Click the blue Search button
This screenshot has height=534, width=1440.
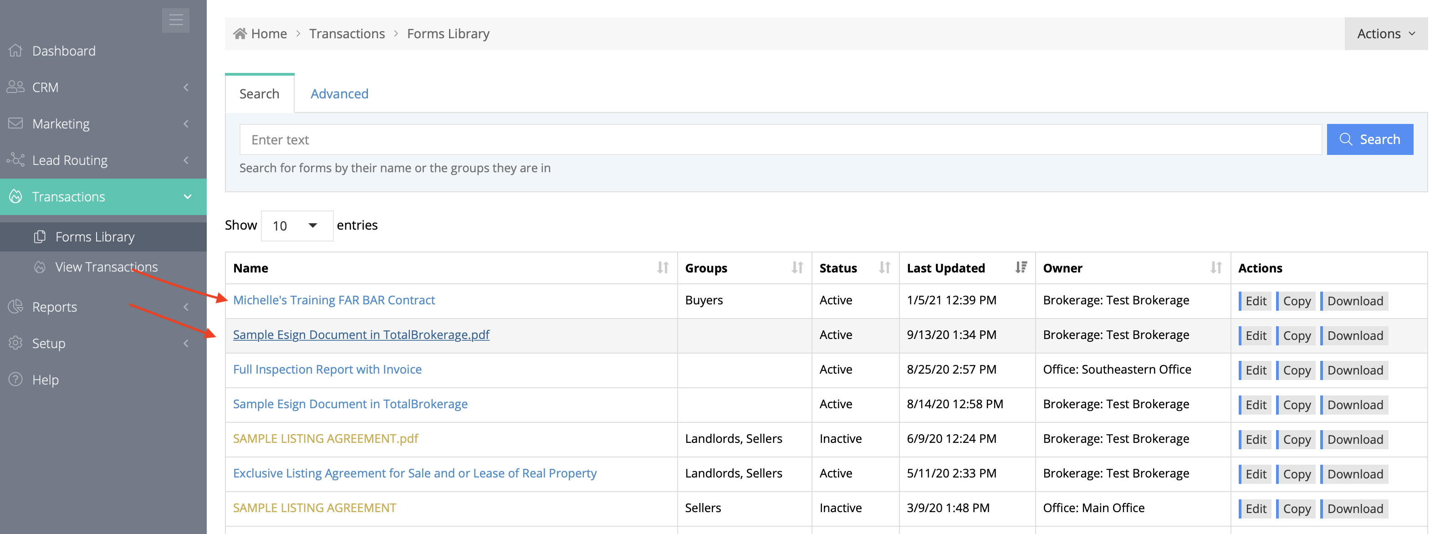[x=1369, y=139]
